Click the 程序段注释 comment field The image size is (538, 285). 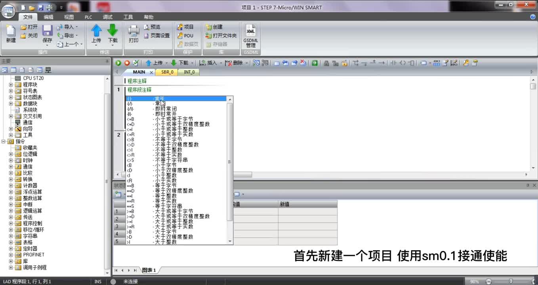point(139,90)
